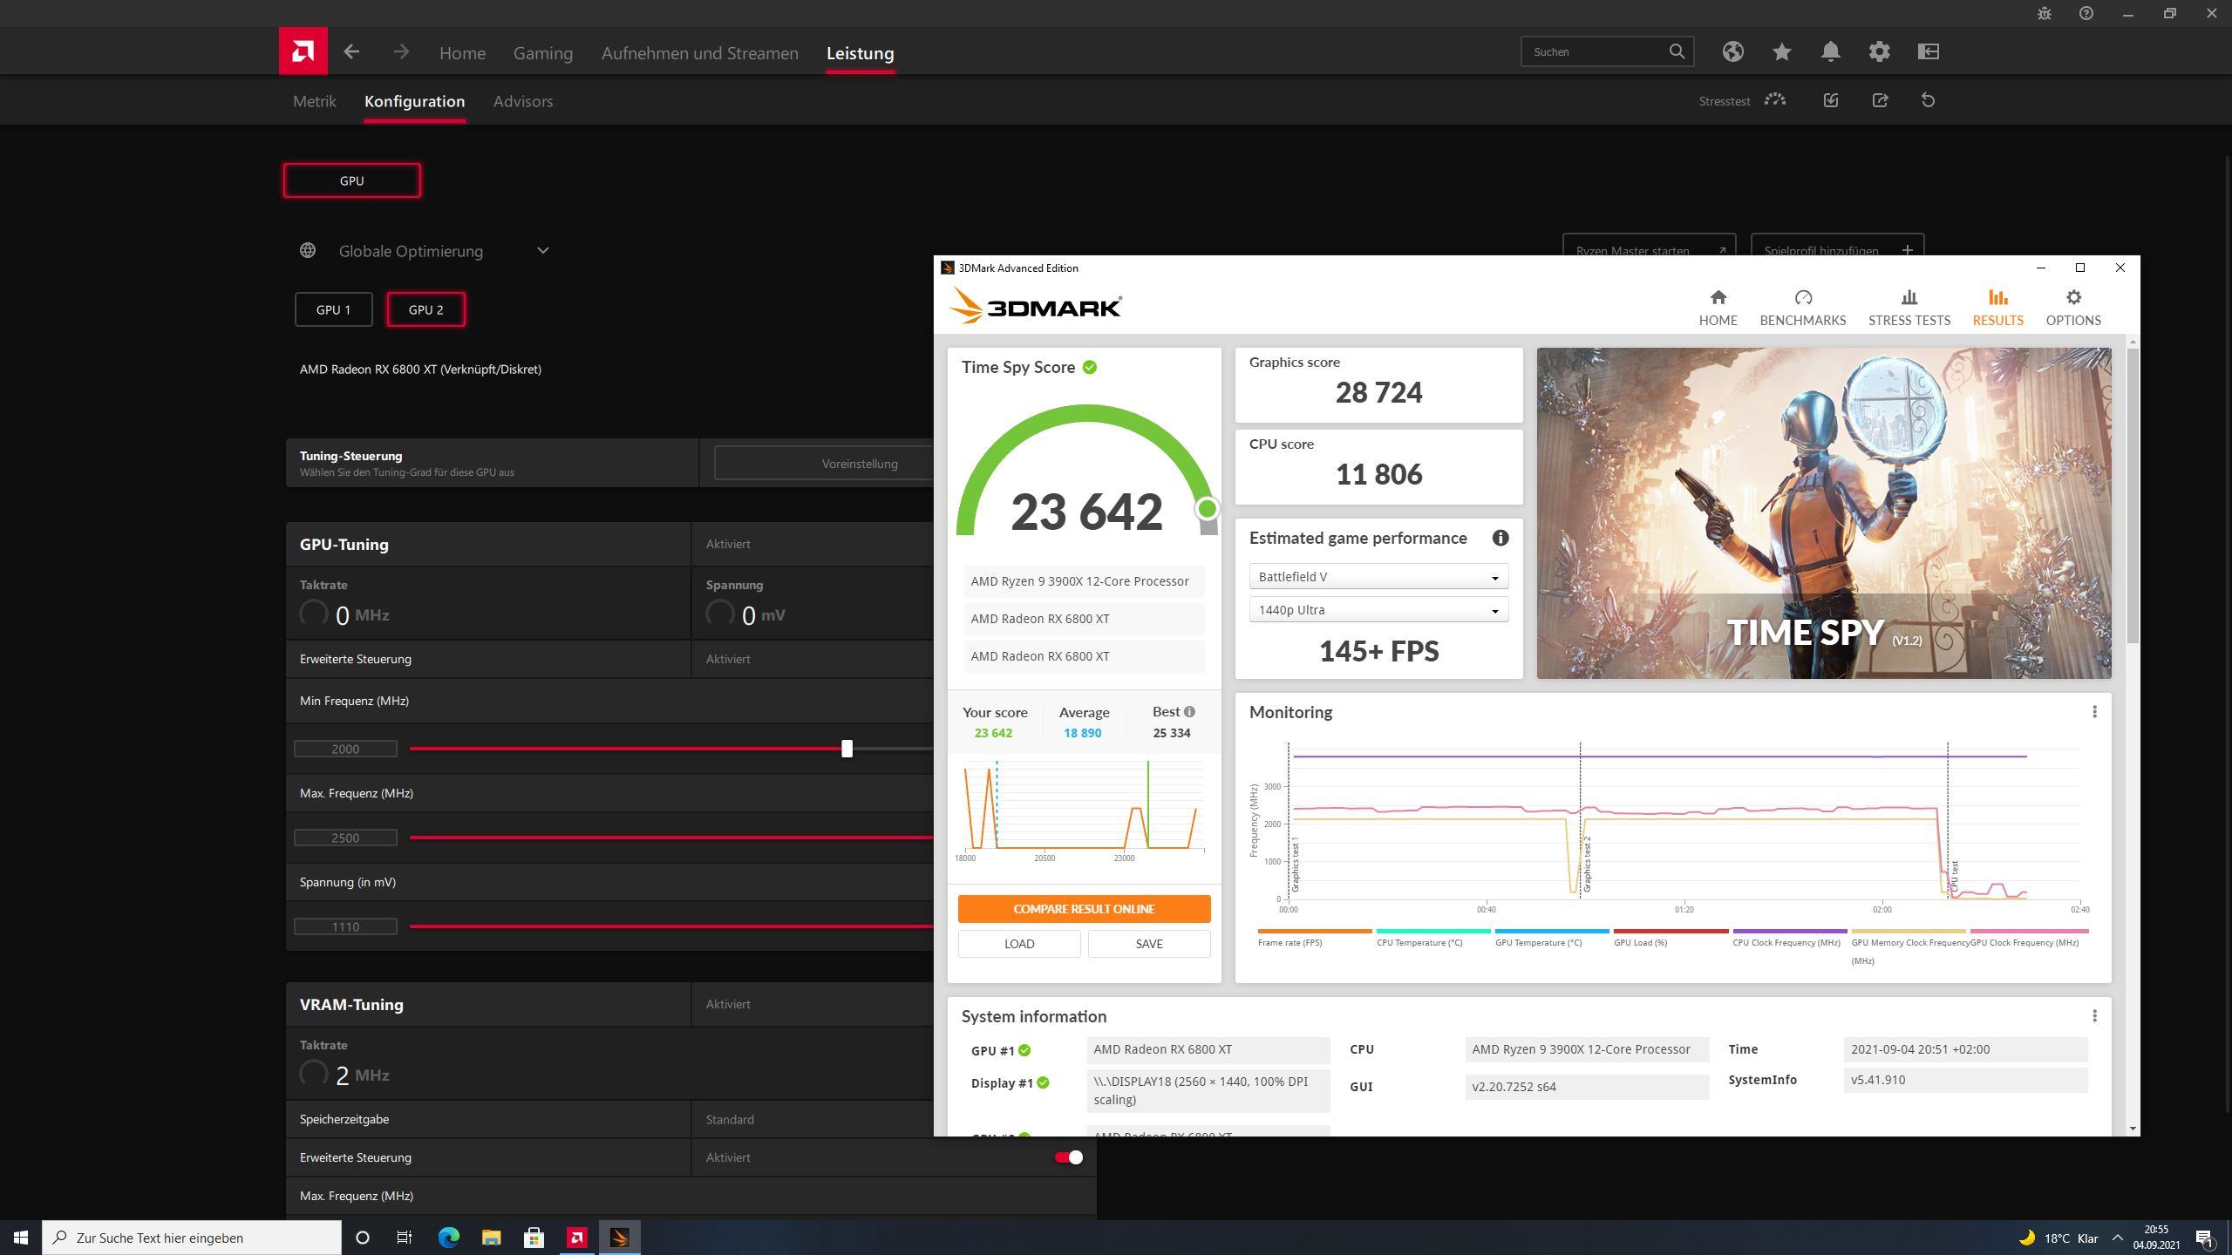Open the Advisors sub-tab
This screenshot has width=2232, height=1255.
(522, 101)
